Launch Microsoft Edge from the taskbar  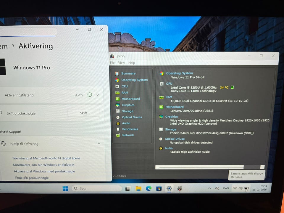149,188
